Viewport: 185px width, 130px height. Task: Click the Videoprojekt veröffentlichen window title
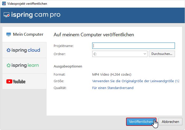coord(27,4)
